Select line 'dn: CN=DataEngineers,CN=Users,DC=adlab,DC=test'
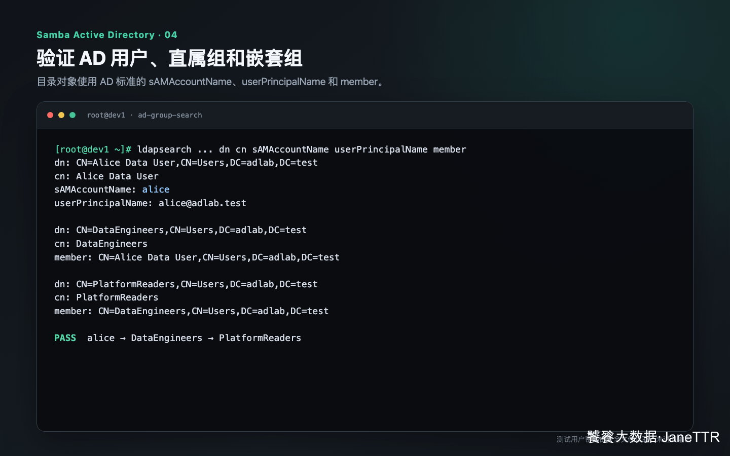 pos(180,230)
